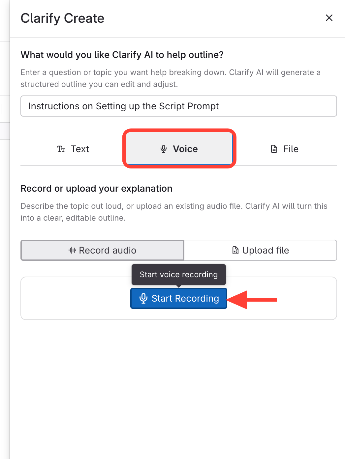Click the text type icon beside Text

tap(61, 149)
